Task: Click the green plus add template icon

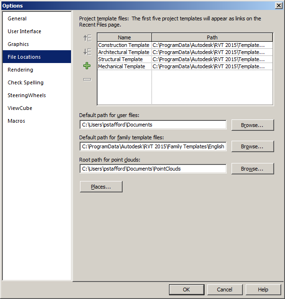Action: pyautogui.click(x=87, y=66)
